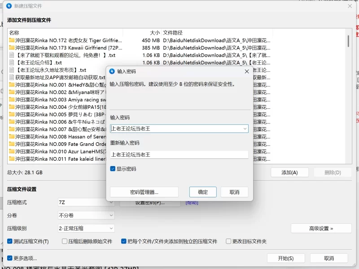Select the folder icon of Rinka NO.173 row
Screen dimensions: 359x269
(x=12, y=48)
